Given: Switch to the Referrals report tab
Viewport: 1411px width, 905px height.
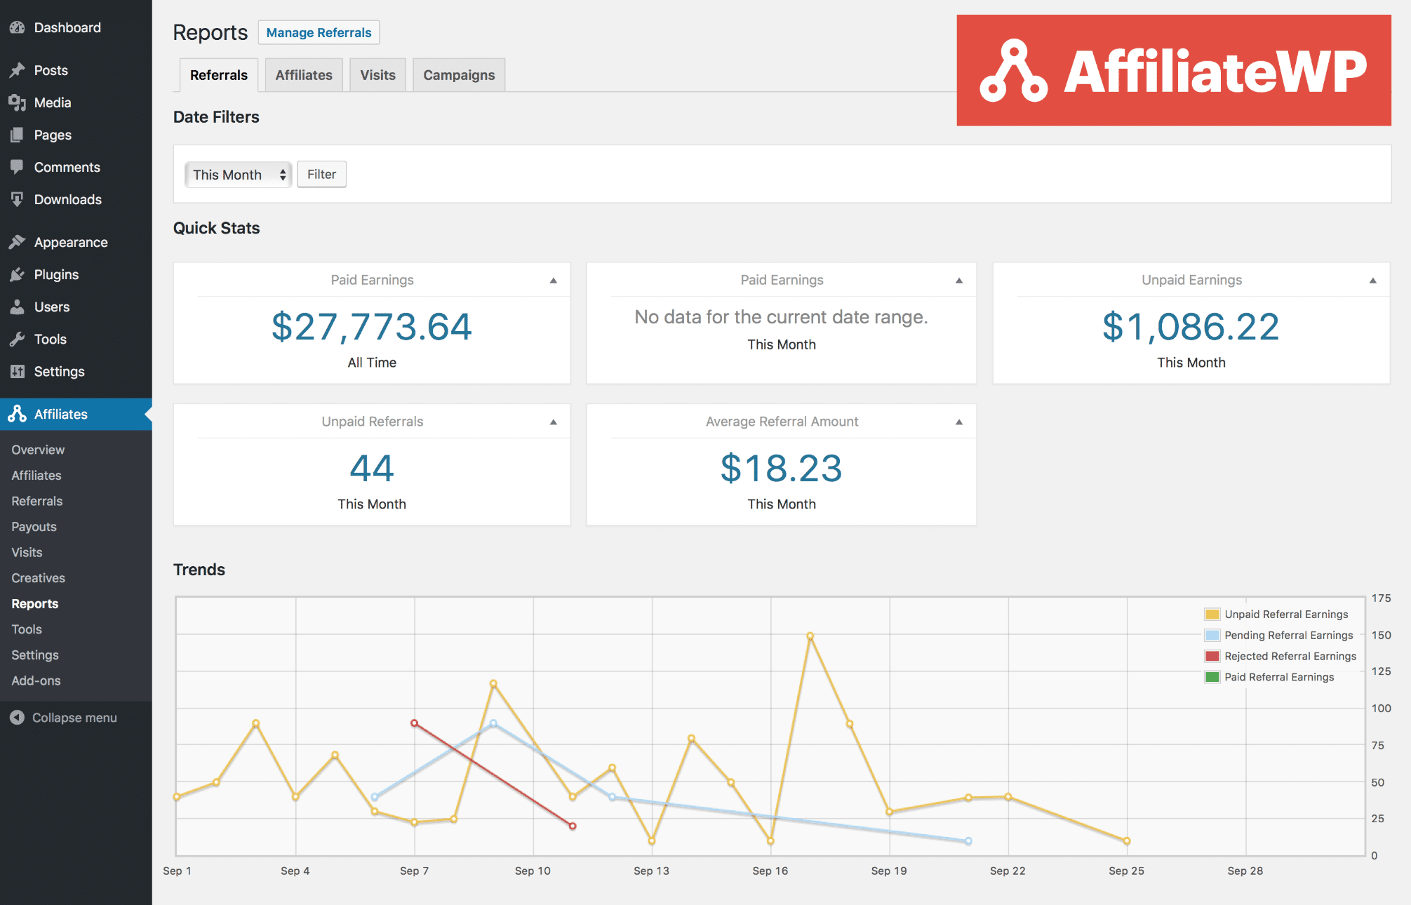Looking at the screenshot, I should [x=219, y=75].
